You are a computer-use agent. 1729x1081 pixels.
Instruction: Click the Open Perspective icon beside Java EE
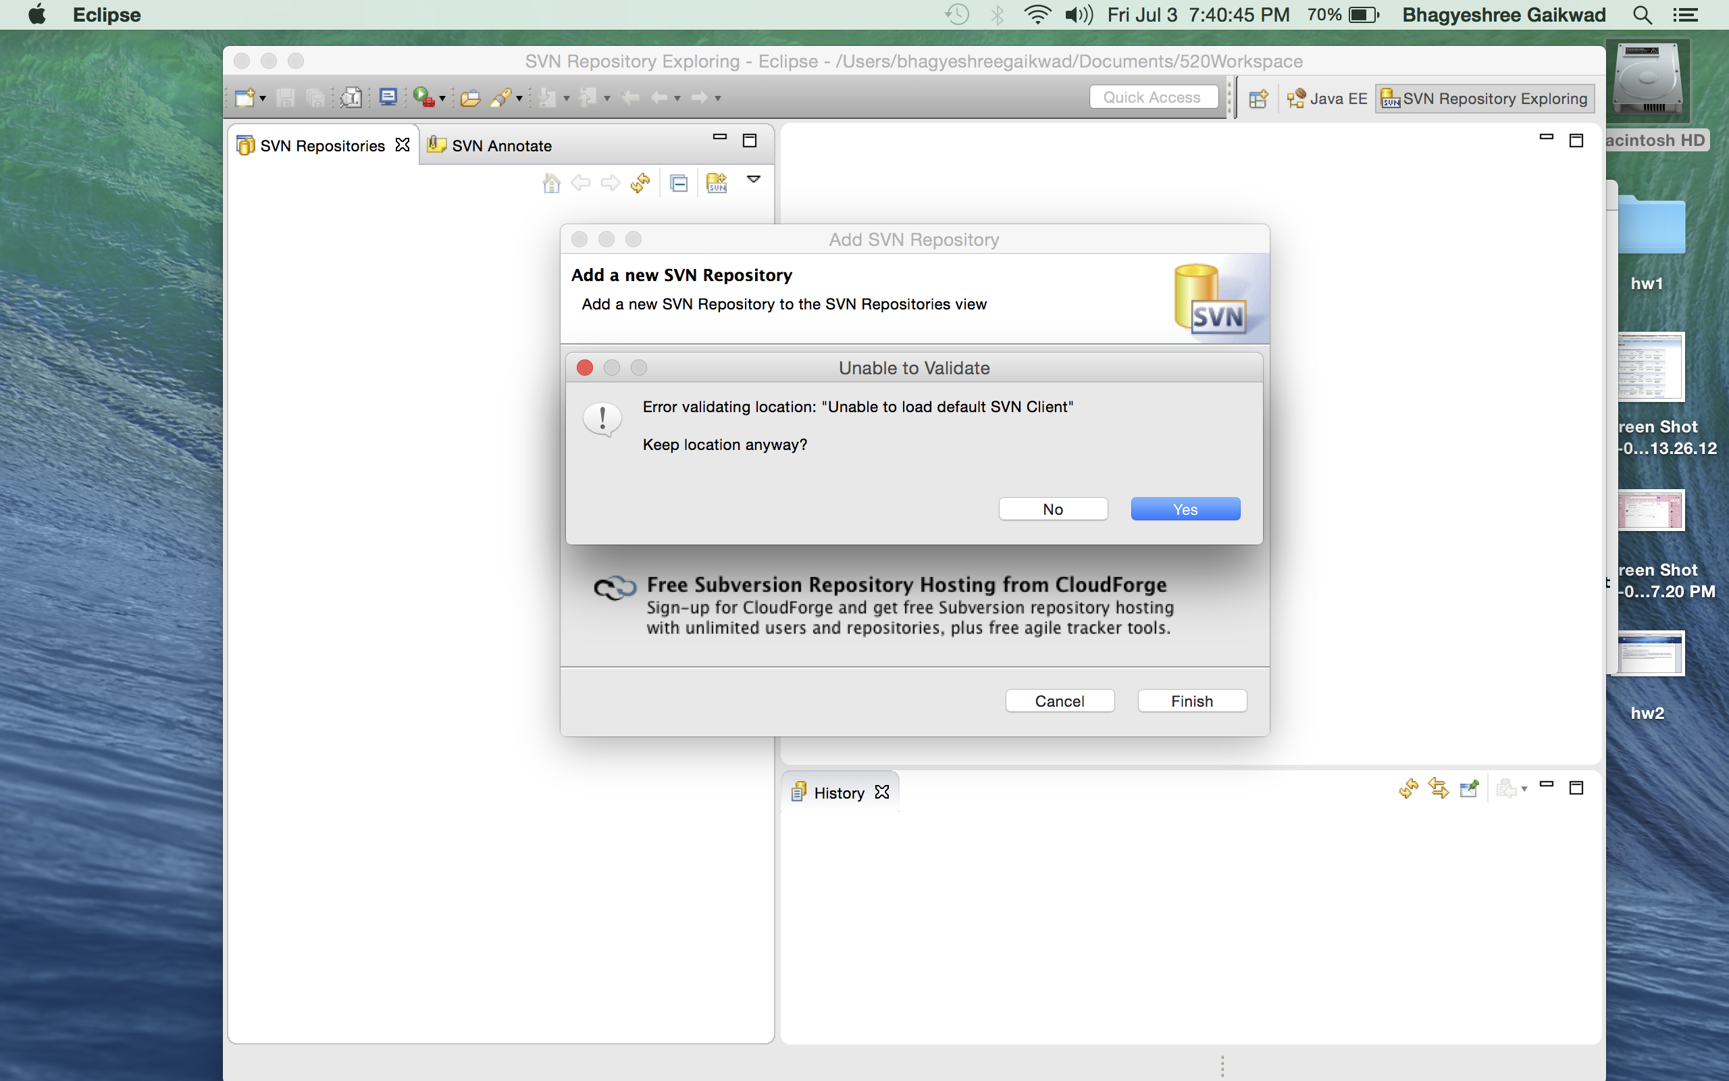[1258, 99]
